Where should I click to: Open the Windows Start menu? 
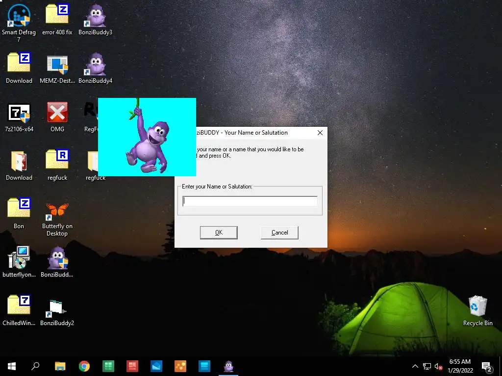[12, 366]
